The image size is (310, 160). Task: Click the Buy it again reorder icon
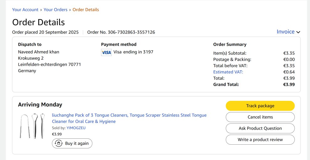coord(59,143)
